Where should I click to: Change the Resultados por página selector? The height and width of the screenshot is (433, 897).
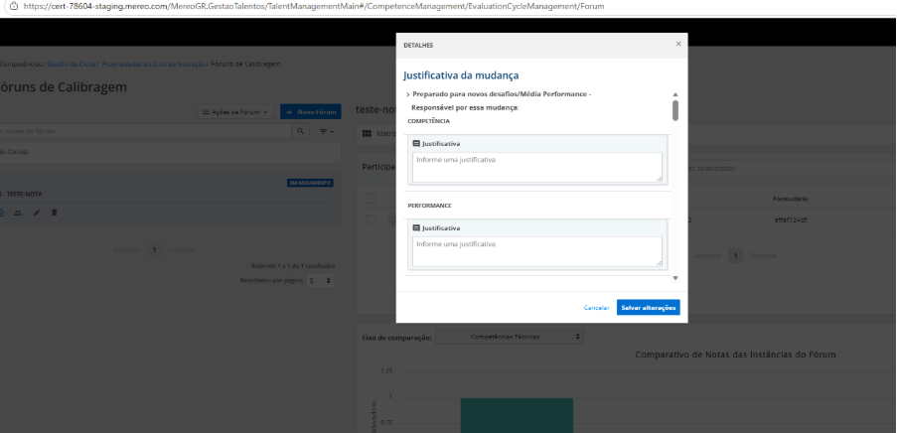(320, 281)
